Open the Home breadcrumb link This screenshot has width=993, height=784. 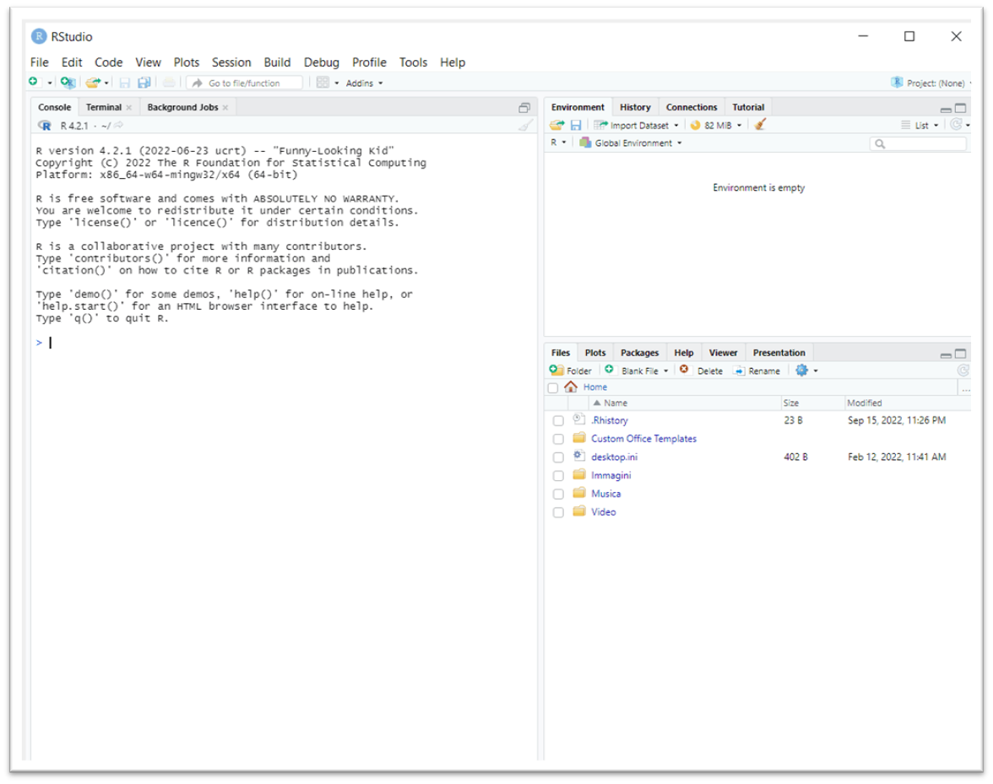[594, 387]
